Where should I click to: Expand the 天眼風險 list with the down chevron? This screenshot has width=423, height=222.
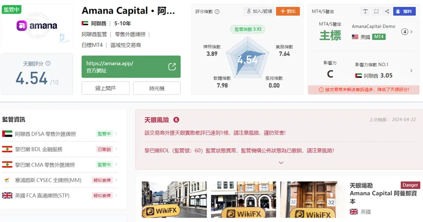tap(281, 162)
